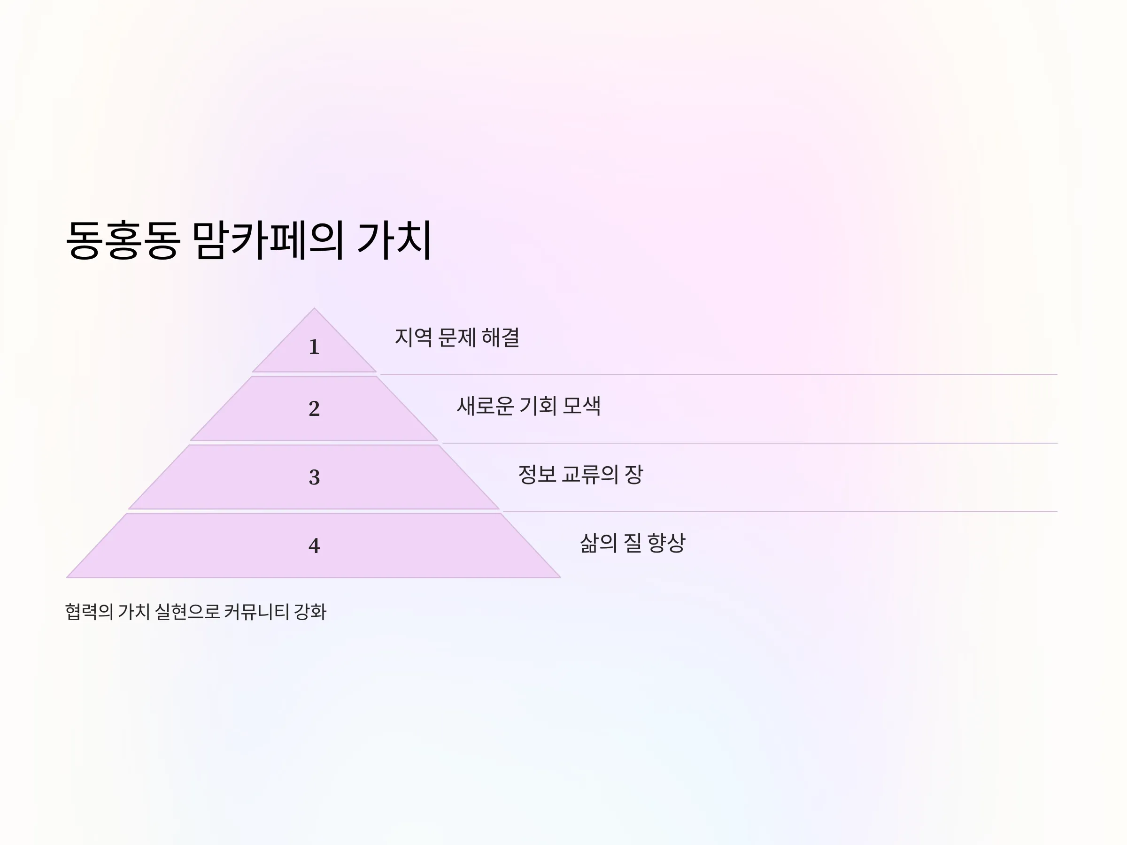Click the word 맘카페의 in the title
1127x845 pixels.
pyautogui.click(x=268, y=240)
